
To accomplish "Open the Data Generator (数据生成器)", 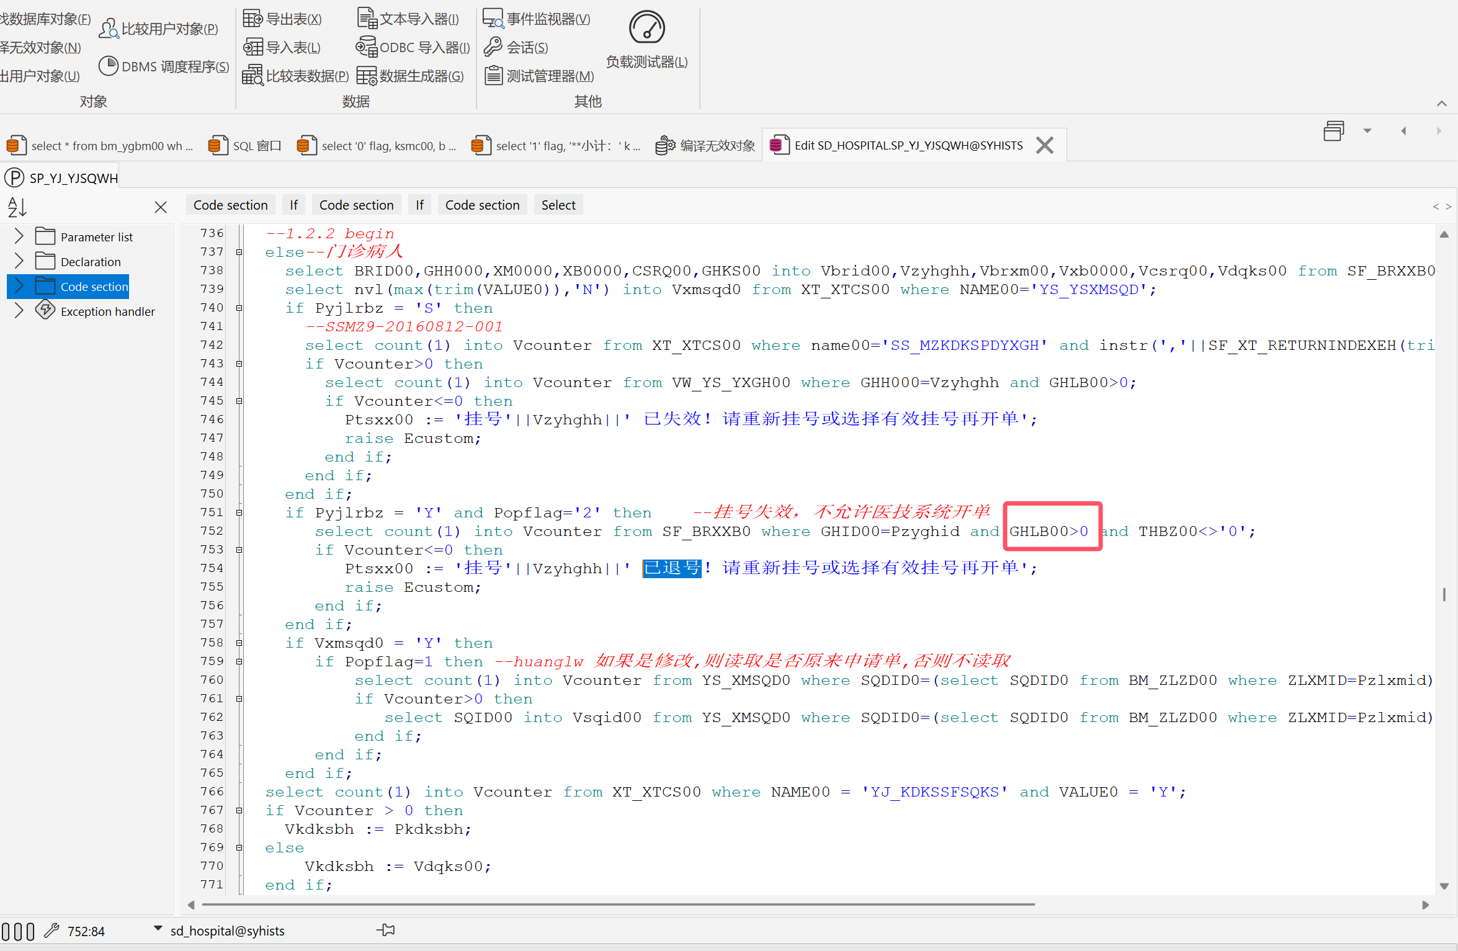I will (366, 76).
